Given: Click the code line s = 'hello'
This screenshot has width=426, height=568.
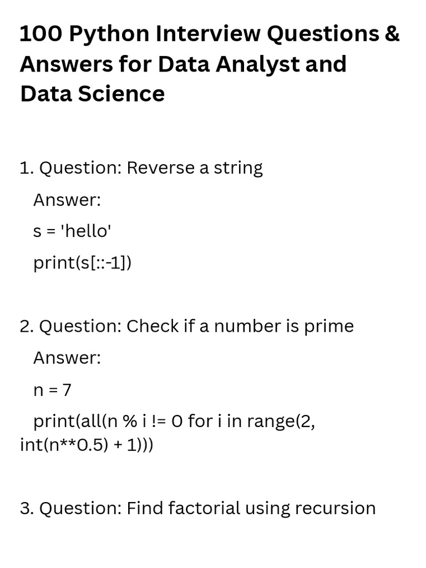Looking at the screenshot, I should [73, 231].
